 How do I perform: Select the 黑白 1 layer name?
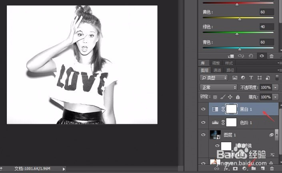[246, 109]
